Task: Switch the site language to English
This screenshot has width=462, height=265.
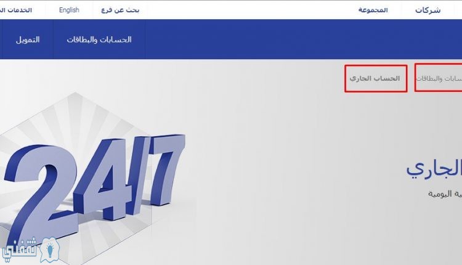Action: pos(69,10)
